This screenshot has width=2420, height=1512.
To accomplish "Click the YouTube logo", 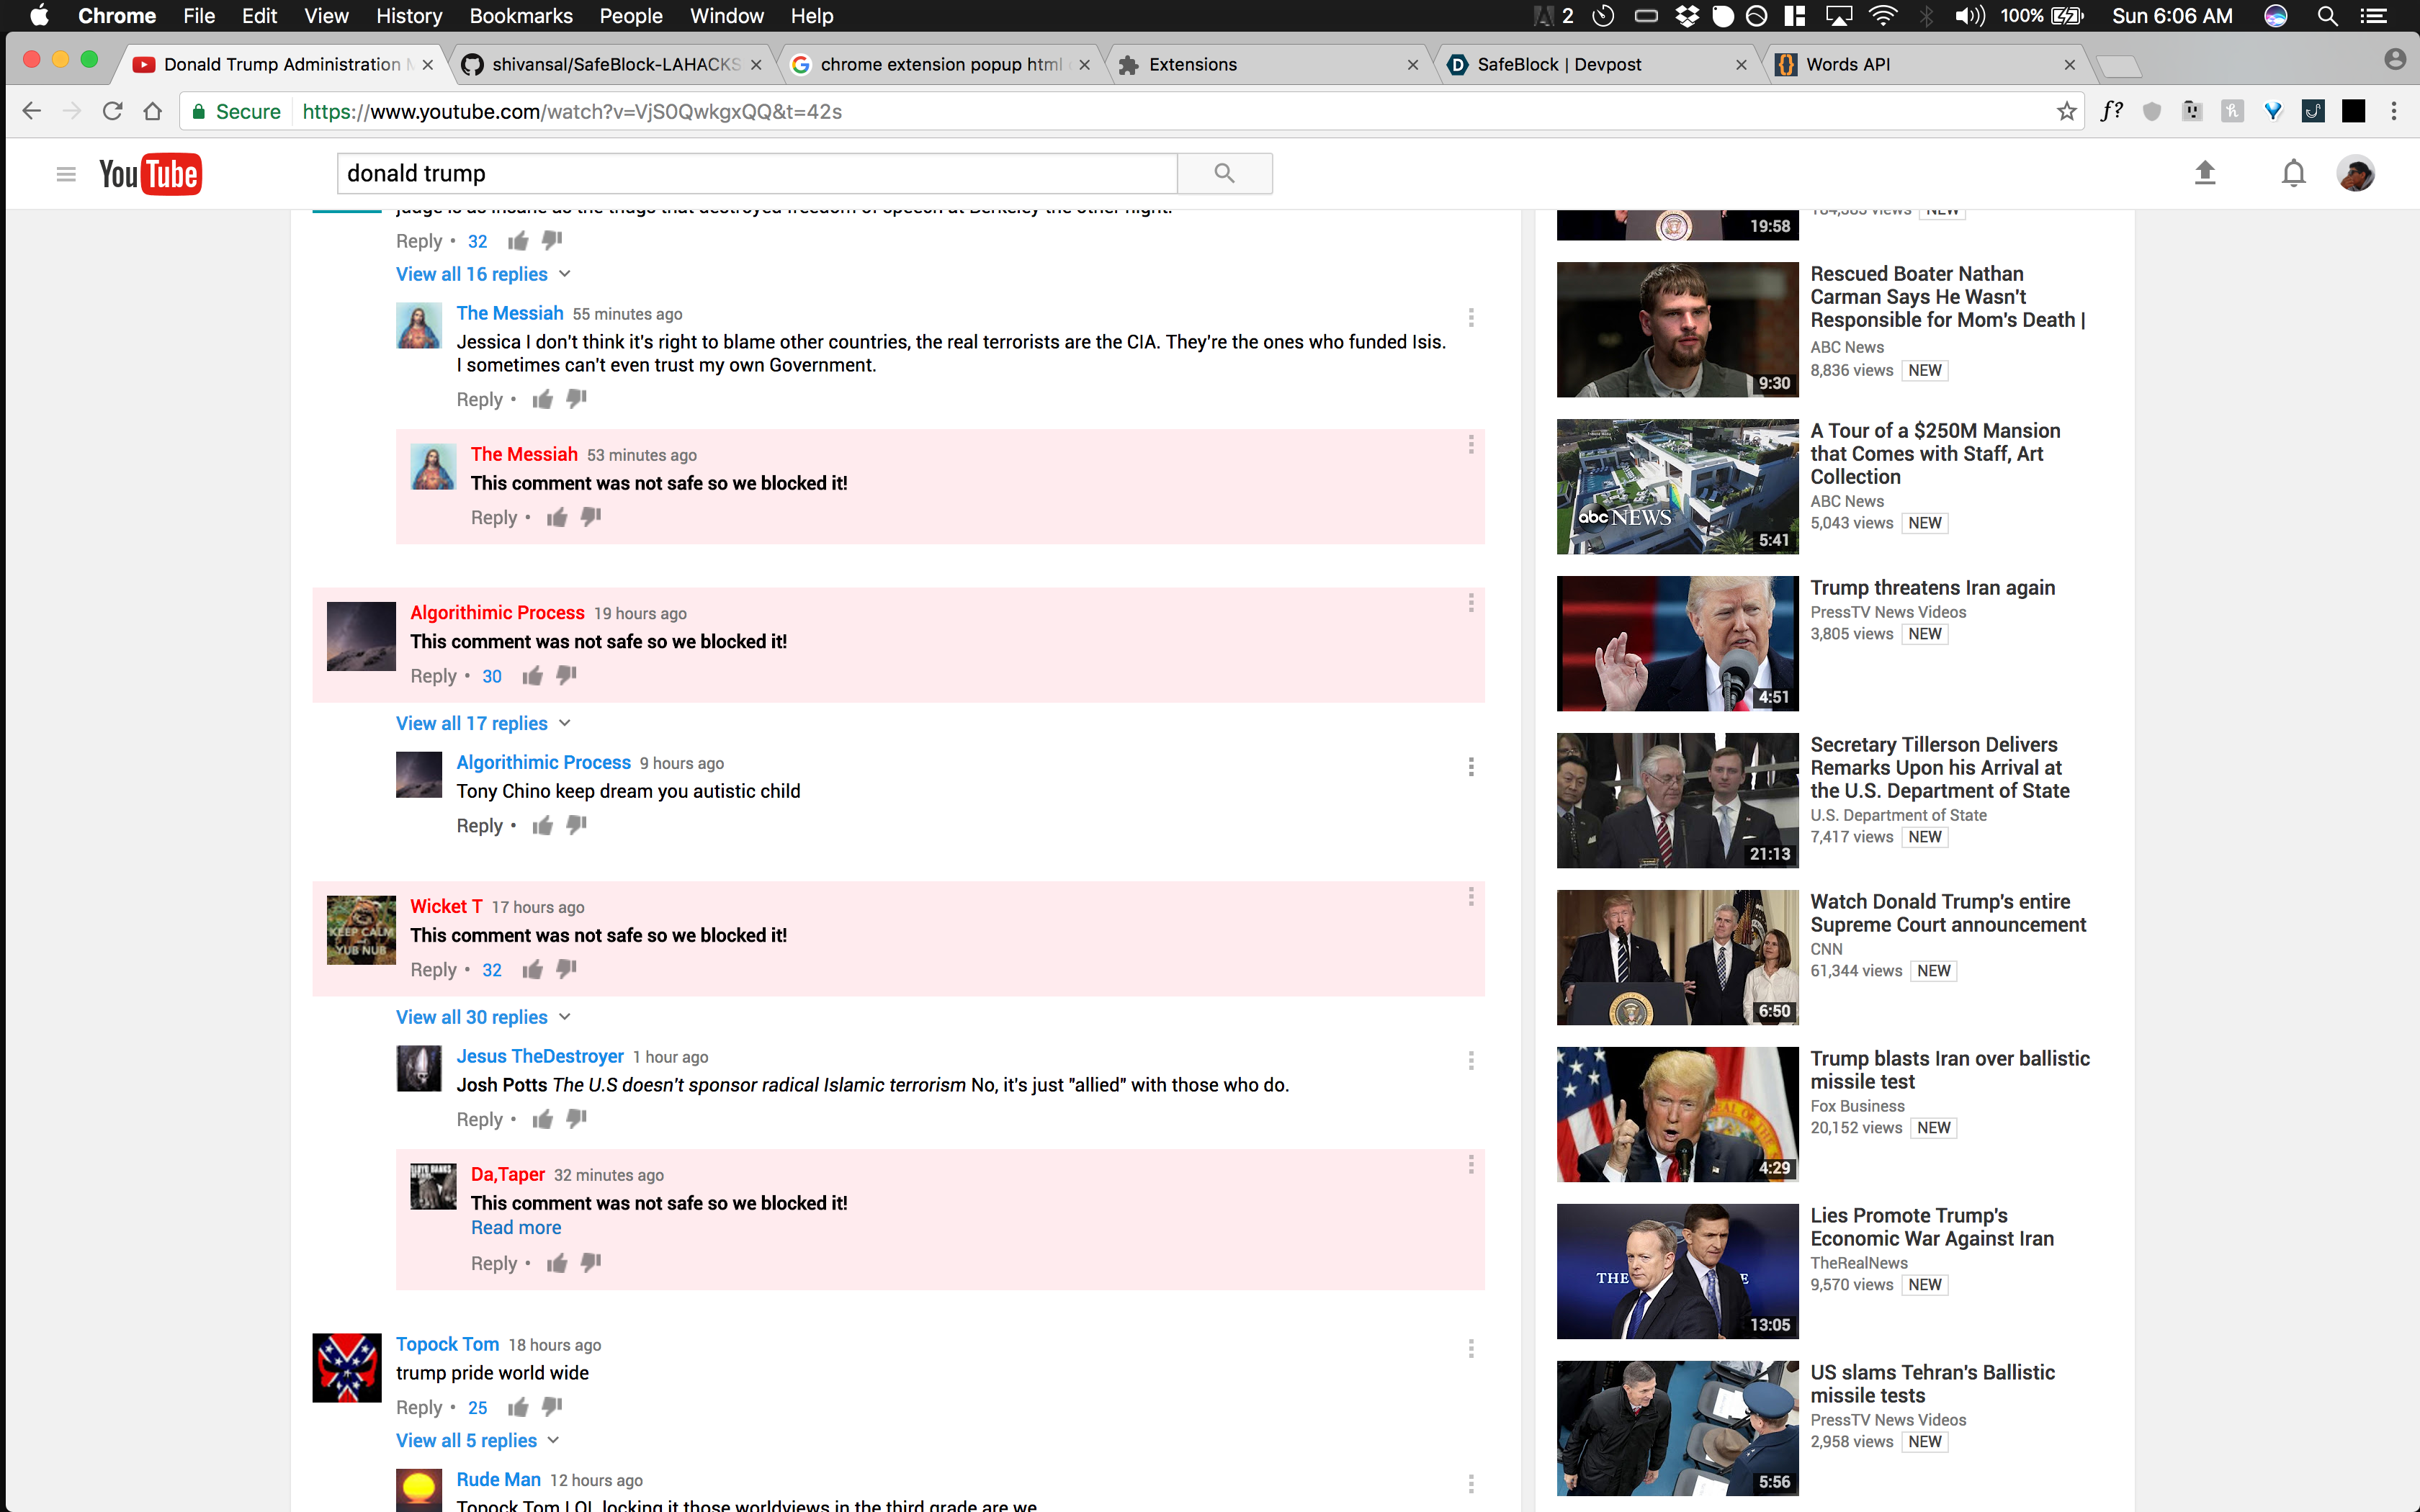I will coord(150,174).
